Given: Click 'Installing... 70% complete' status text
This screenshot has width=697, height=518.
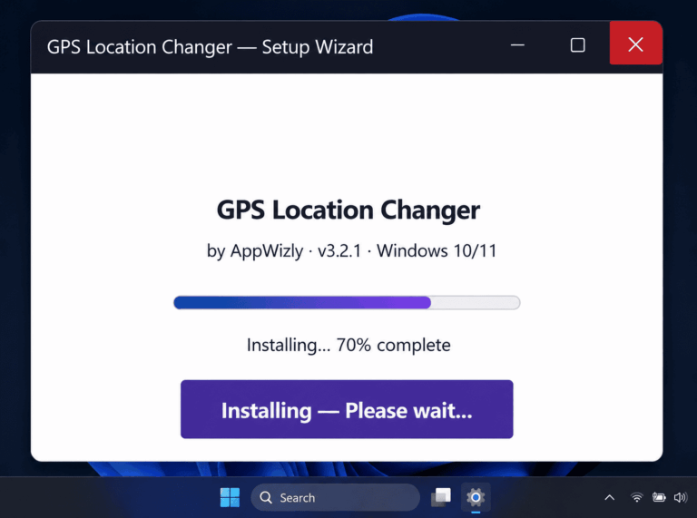Looking at the screenshot, I should click(348, 346).
